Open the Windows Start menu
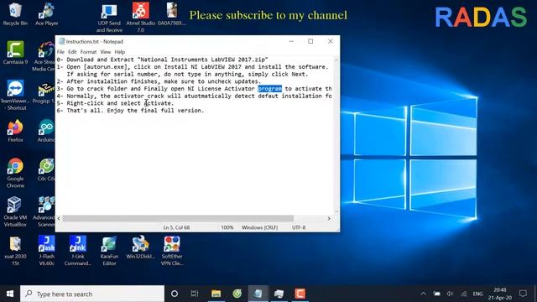 point(10,294)
